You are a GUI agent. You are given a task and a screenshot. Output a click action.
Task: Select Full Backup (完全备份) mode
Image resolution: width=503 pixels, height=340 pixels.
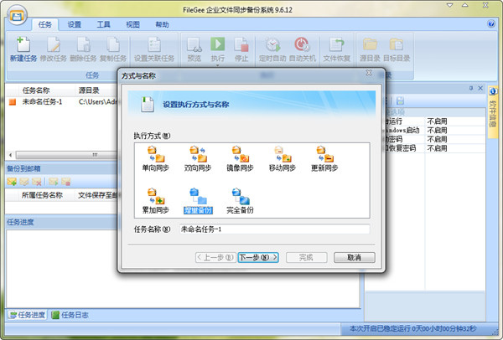[x=240, y=201]
